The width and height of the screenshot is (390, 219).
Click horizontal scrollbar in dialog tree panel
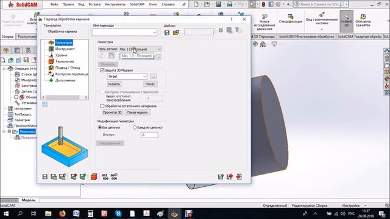(x=65, y=97)
